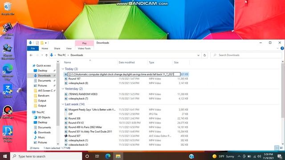Click the Round 167 video file icon

pyautogui.click(x=66, y=79)
